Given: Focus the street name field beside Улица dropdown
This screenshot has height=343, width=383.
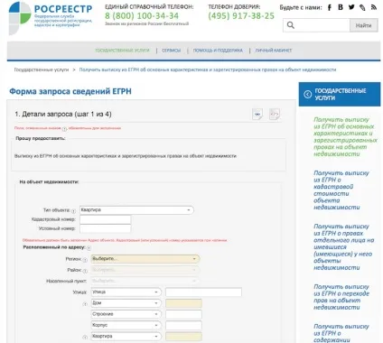Looking at the screenshot, I should tap(203, 292).
